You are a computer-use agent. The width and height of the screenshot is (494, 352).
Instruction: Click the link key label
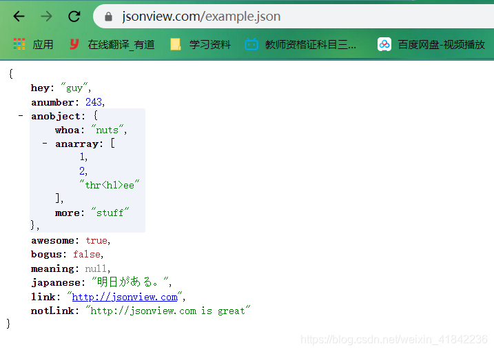(43, 297)
